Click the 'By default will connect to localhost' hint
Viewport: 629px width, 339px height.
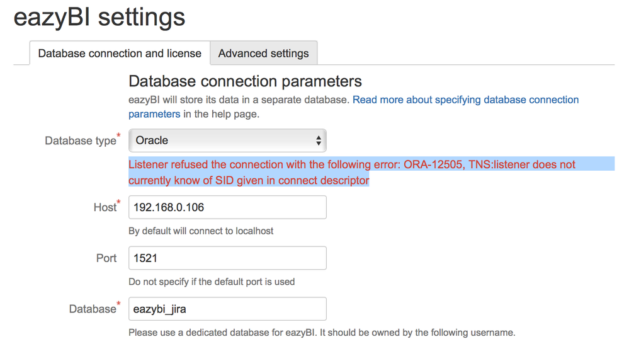201,231
